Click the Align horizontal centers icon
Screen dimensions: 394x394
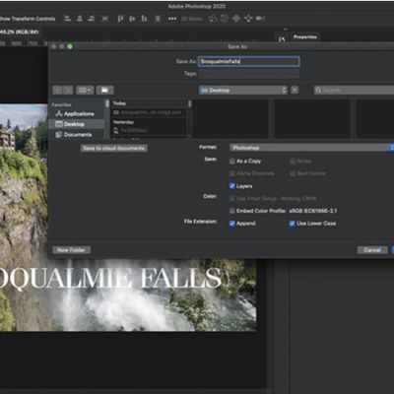[80, 19]
